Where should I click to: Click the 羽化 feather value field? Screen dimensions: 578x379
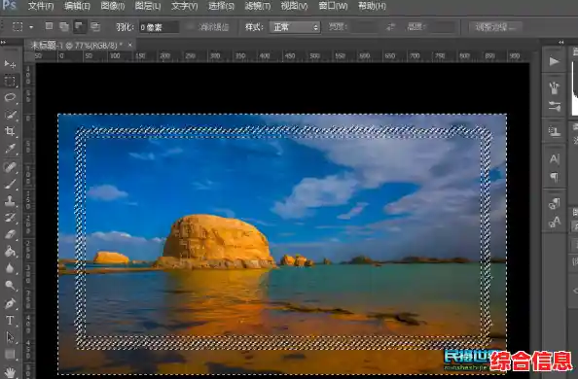[x=159, y=27]
